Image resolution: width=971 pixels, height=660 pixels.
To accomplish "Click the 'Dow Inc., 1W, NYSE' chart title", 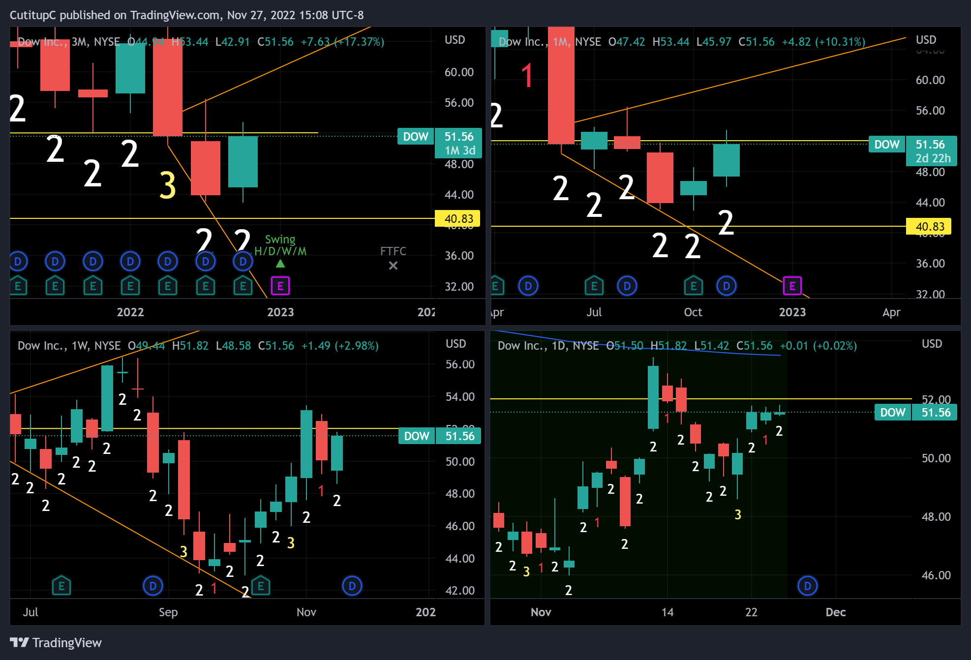I will click(69, 346).
